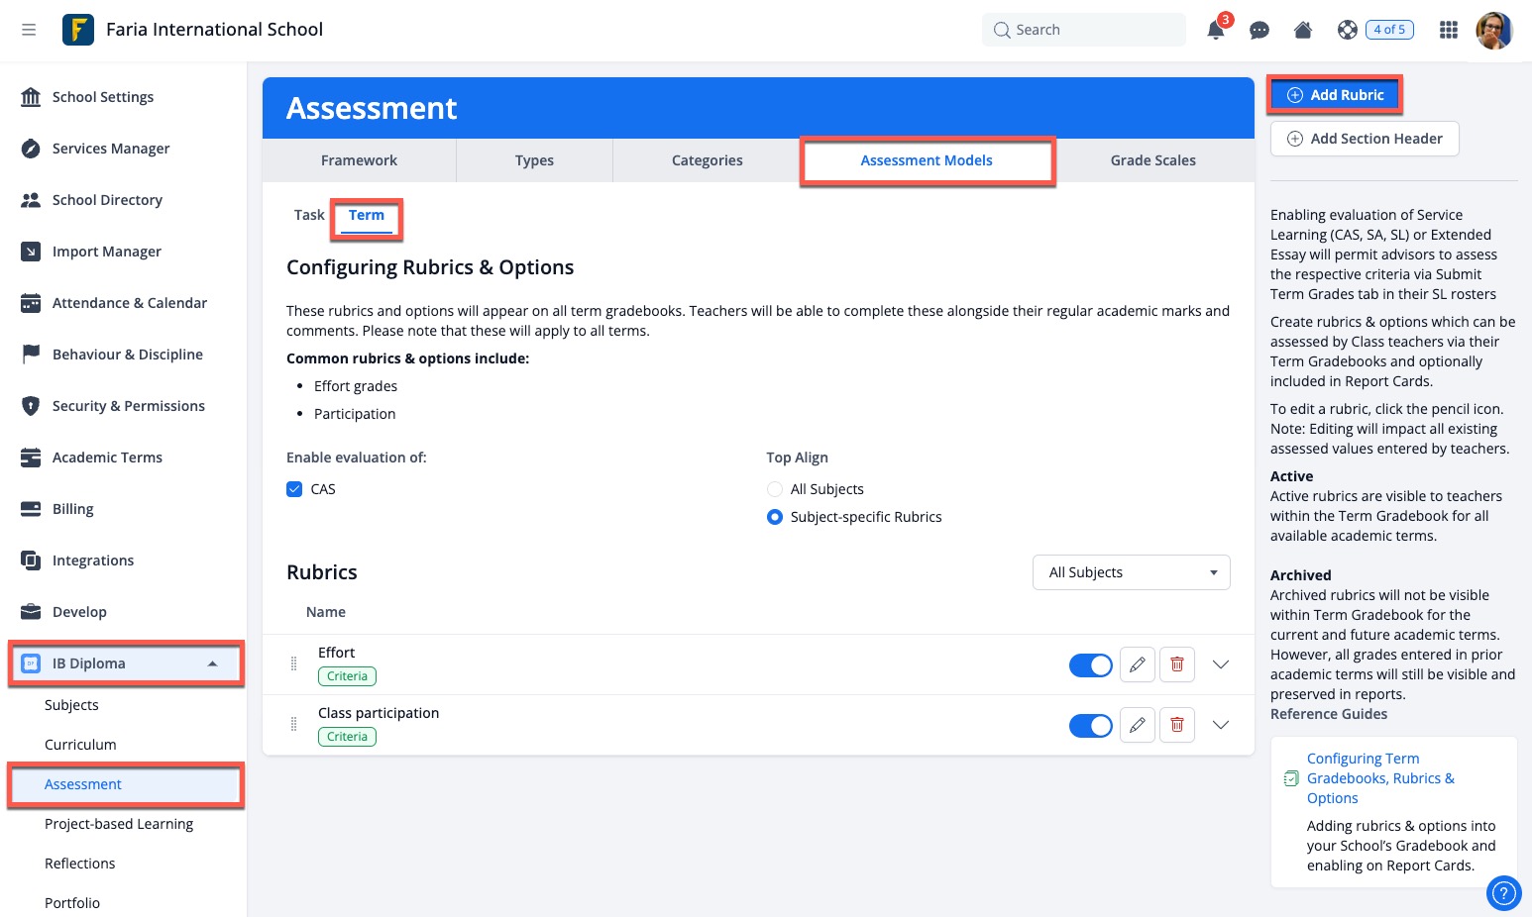
Task: Edit the Class participation rubric pencil icon
Action: pos(1138,725)
